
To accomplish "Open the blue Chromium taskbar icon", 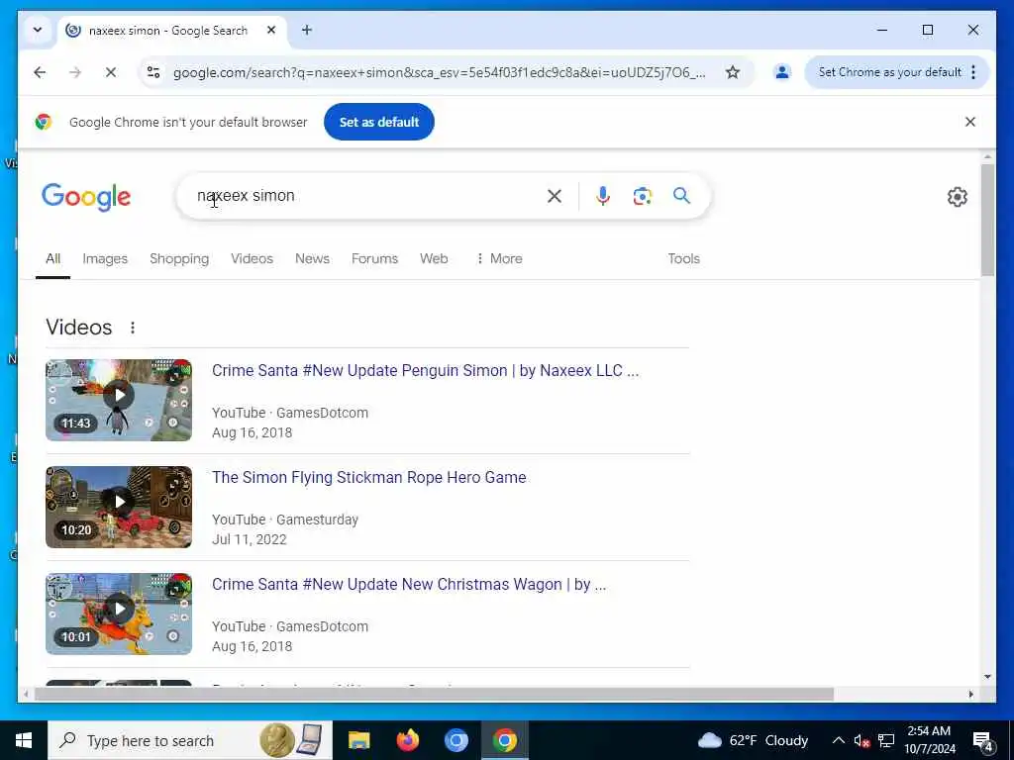I will (456, 740).
